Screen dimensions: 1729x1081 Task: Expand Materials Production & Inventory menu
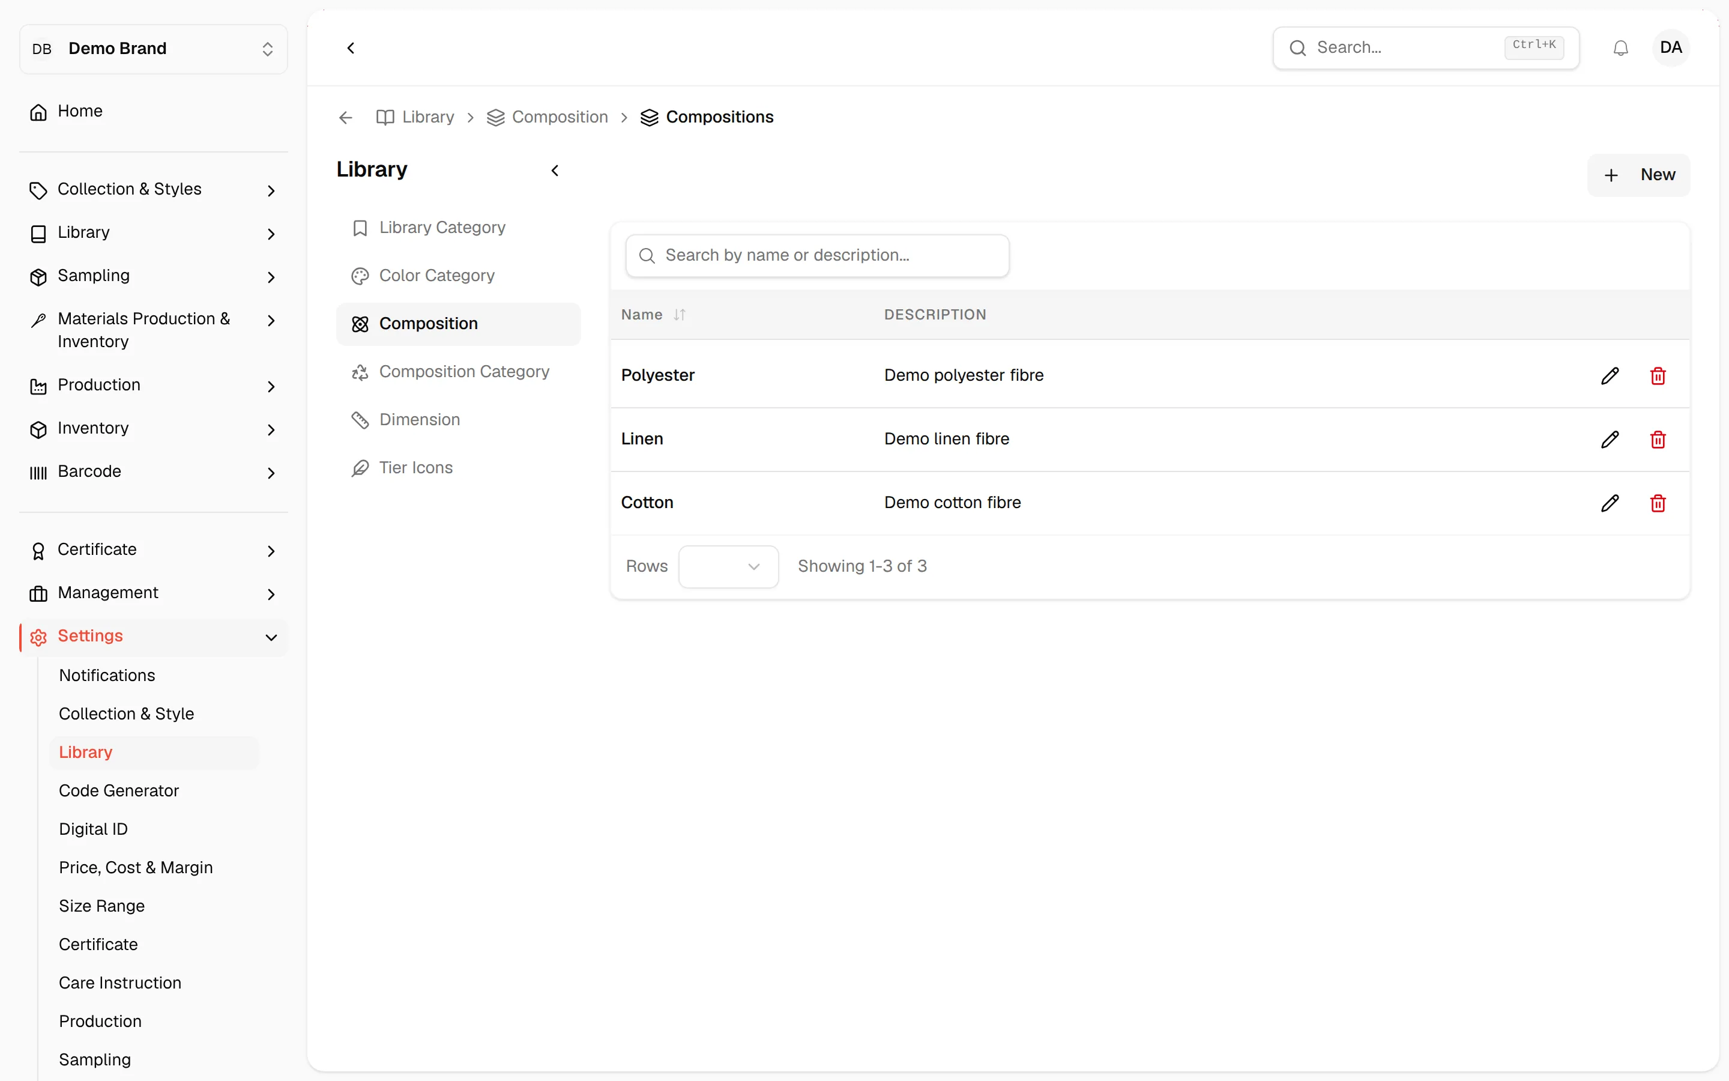click(154, 330)
